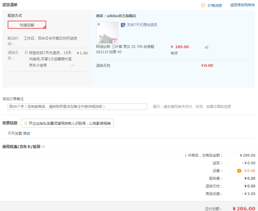Click the remark hint about payment information

click(192, 107)
